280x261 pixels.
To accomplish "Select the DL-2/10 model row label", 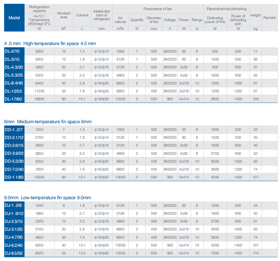I will tap(12, 51).
